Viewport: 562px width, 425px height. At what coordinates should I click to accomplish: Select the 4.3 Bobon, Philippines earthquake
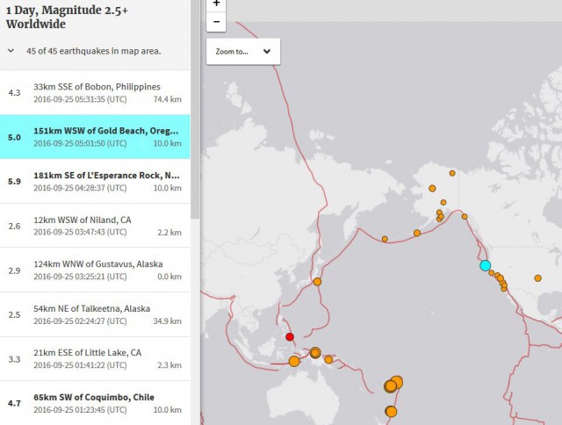[95, 93]
